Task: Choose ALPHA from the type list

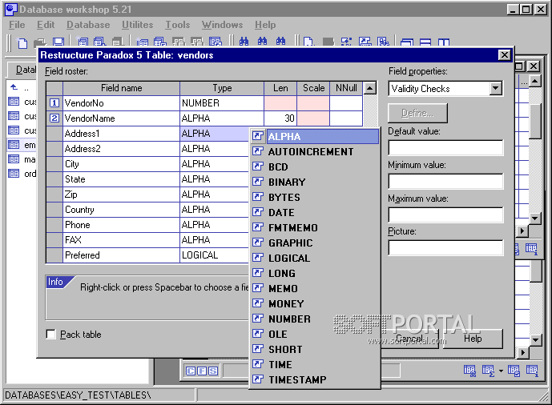Action: [315, 136]
